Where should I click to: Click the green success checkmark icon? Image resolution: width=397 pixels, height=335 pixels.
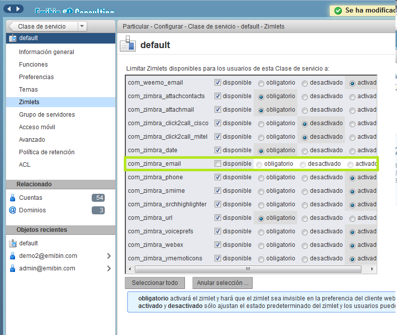click(x=338, y=11)
